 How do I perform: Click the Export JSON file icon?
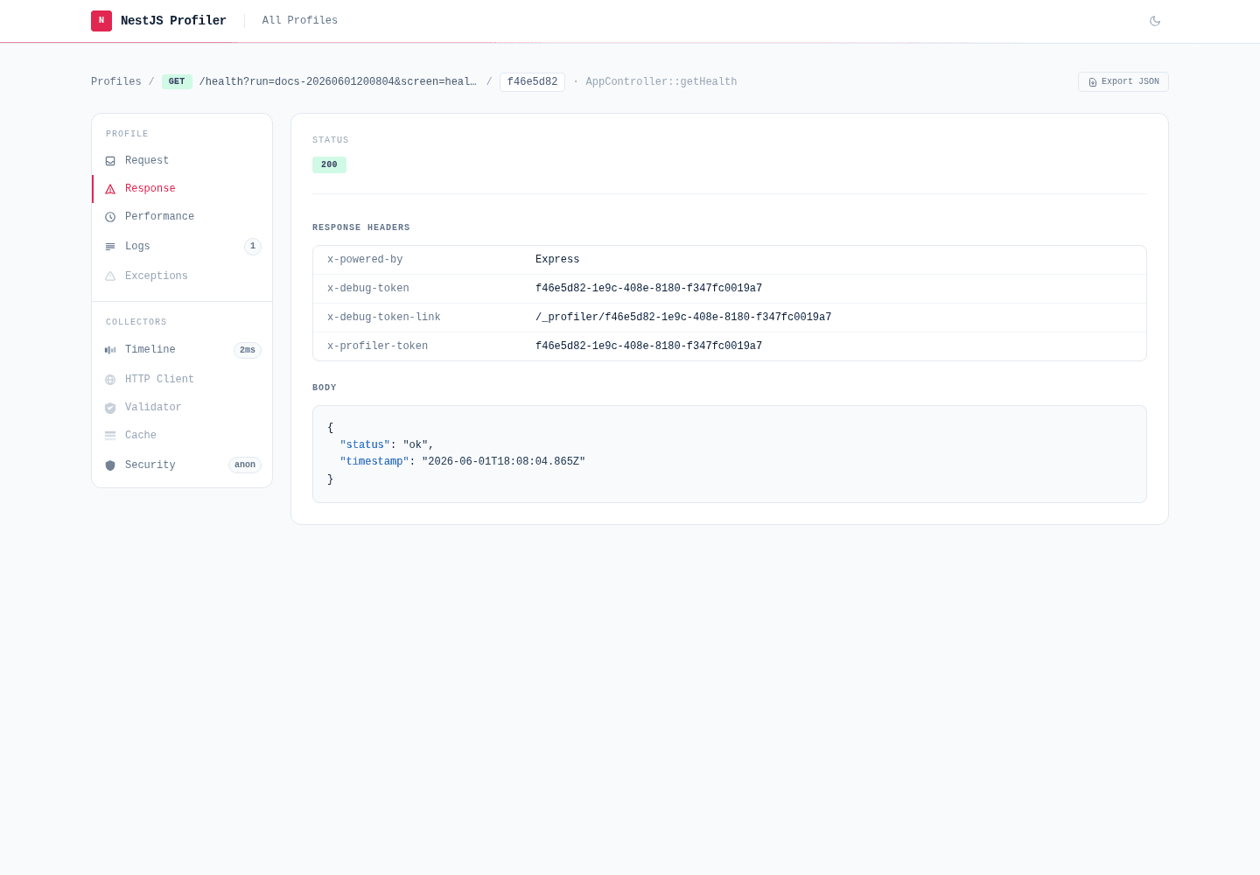[1093, 82]
